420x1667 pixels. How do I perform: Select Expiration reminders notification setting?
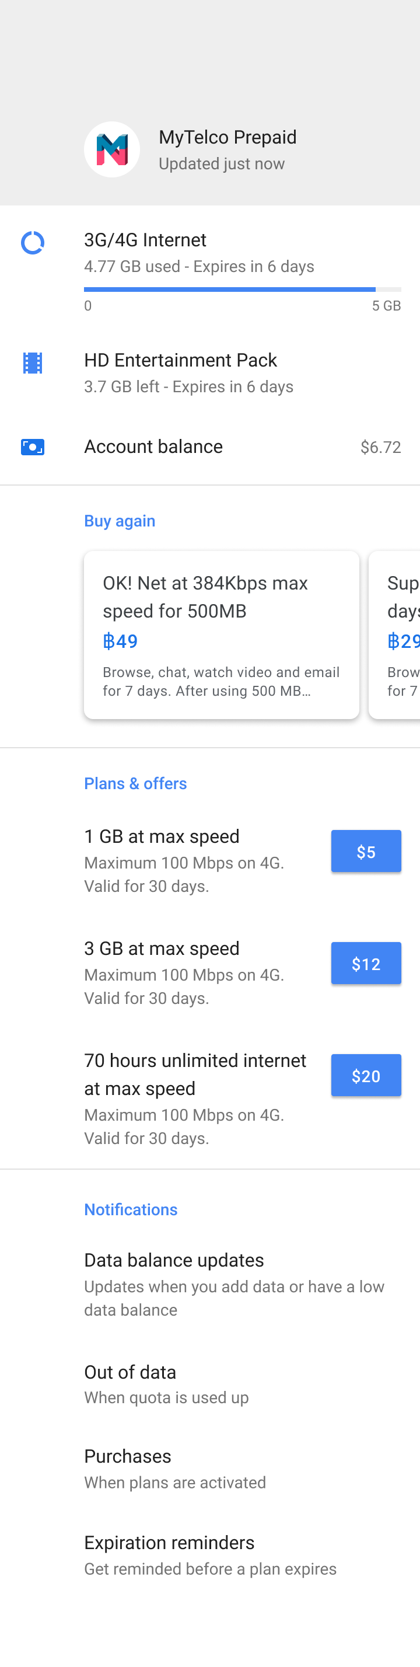209,1554
